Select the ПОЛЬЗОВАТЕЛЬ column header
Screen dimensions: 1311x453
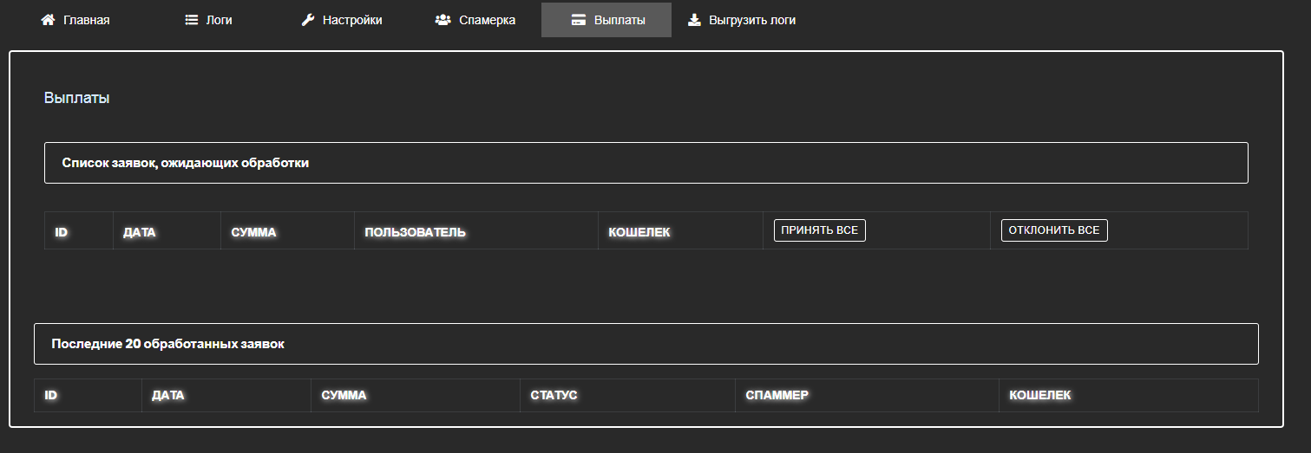point(416,232)
